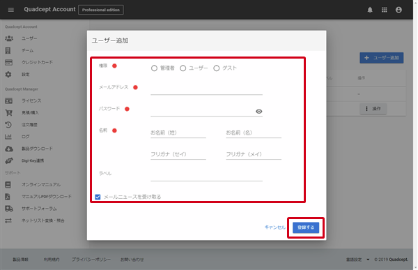
Task: Select the ユーザー radio button in dialog
Action: click(x=183, y=68)
